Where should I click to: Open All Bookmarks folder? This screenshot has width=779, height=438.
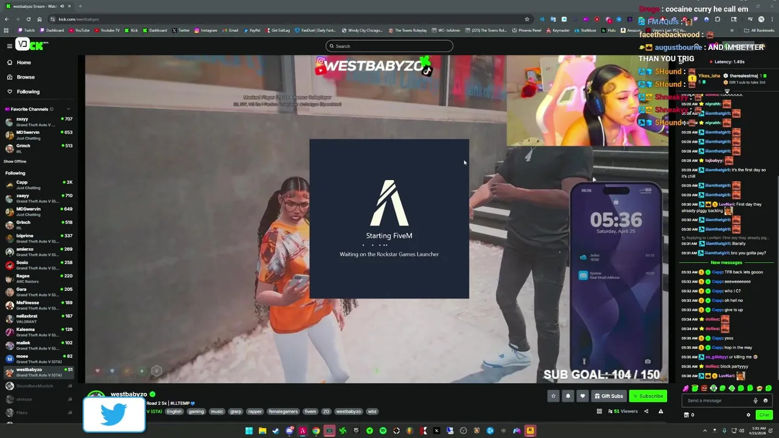[760, 30]
